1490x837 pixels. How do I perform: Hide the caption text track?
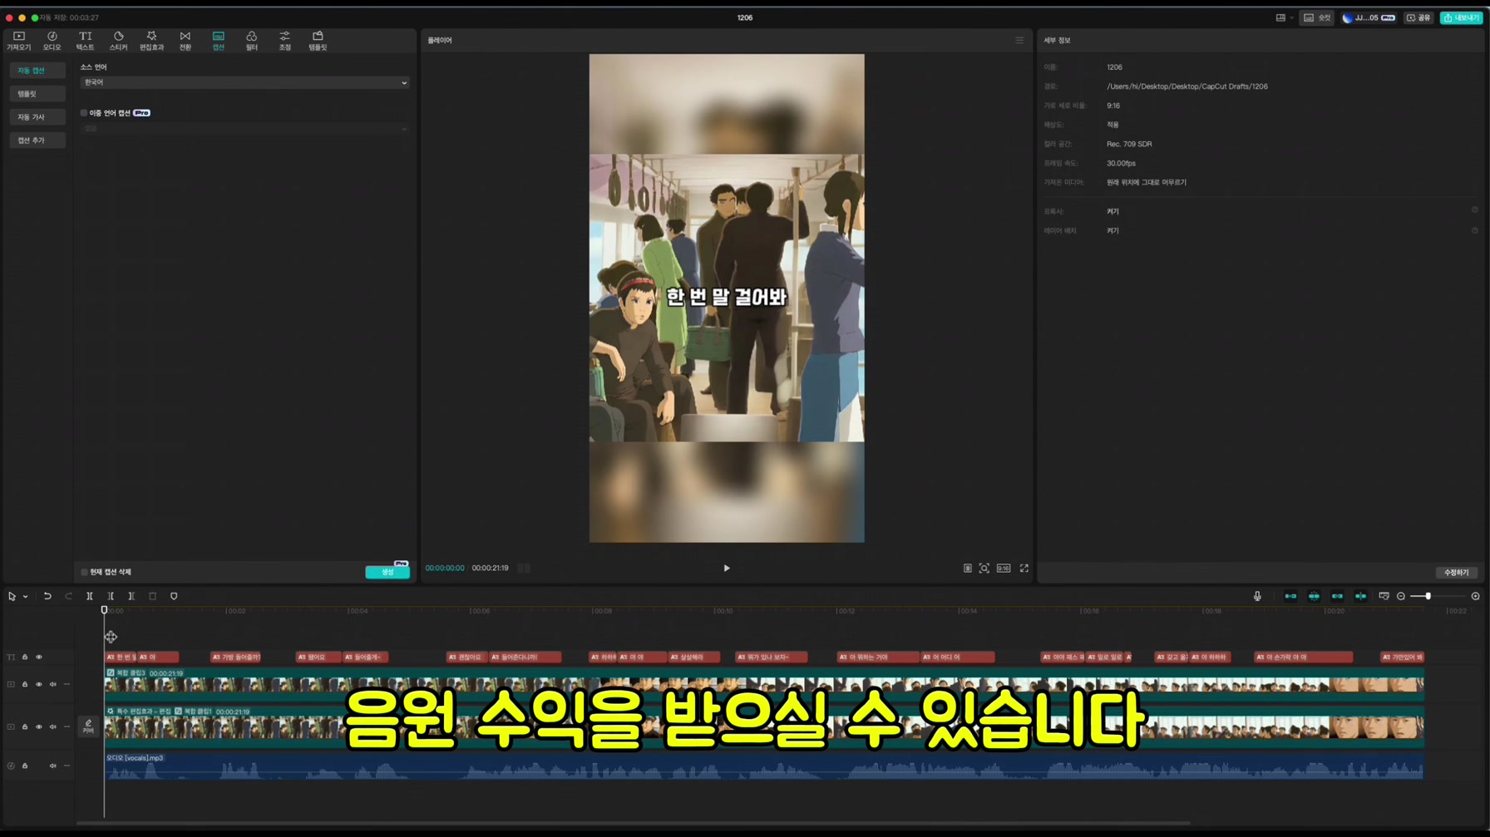click(x=38, y=657)
